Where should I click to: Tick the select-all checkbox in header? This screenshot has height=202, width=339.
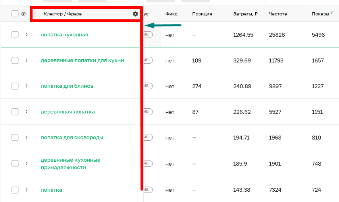tap(15, 14)
